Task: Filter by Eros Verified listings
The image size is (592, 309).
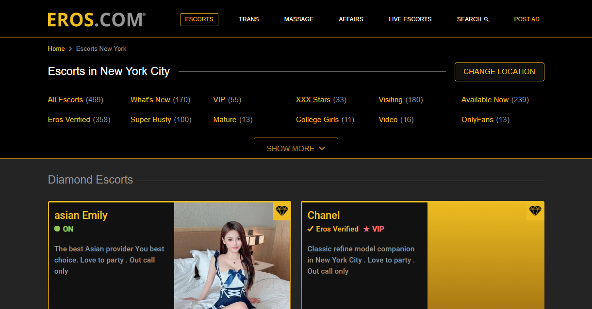Action: [x=69, y=120]
